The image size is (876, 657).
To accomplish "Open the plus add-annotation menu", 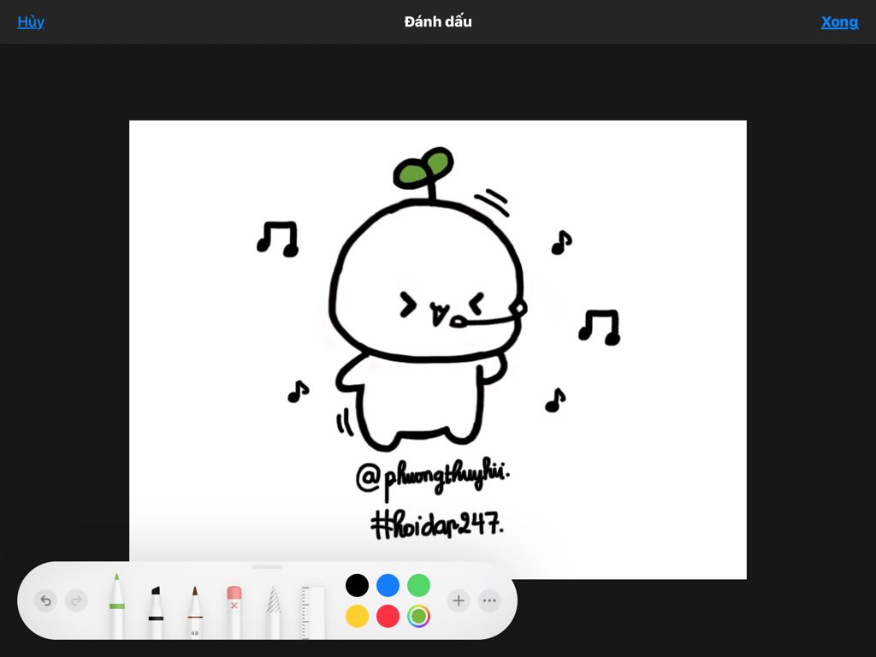I will coord(459,601).
